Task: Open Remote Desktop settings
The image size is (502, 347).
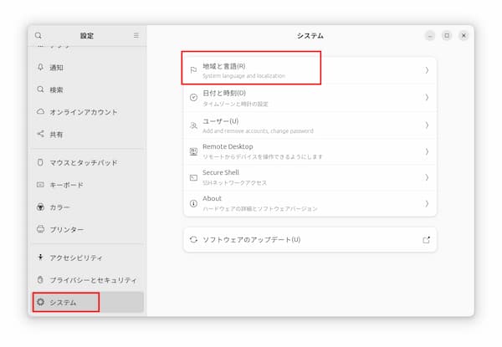Action: (310, 151)
